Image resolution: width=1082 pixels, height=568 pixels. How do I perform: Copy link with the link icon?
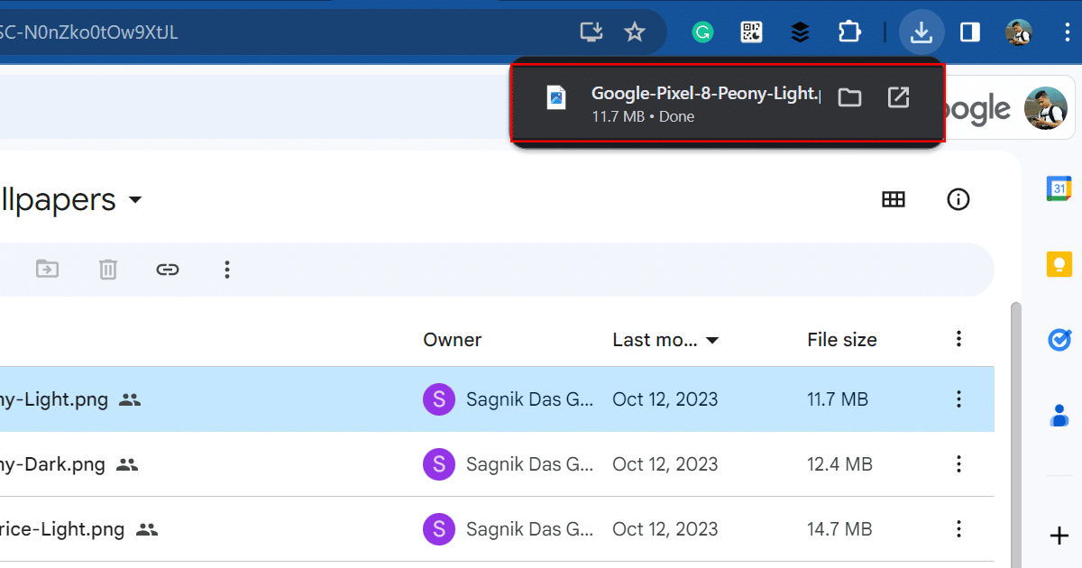coord(168,269)
